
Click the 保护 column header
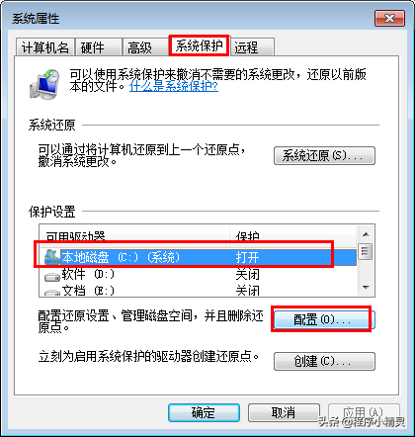point(292,234)
